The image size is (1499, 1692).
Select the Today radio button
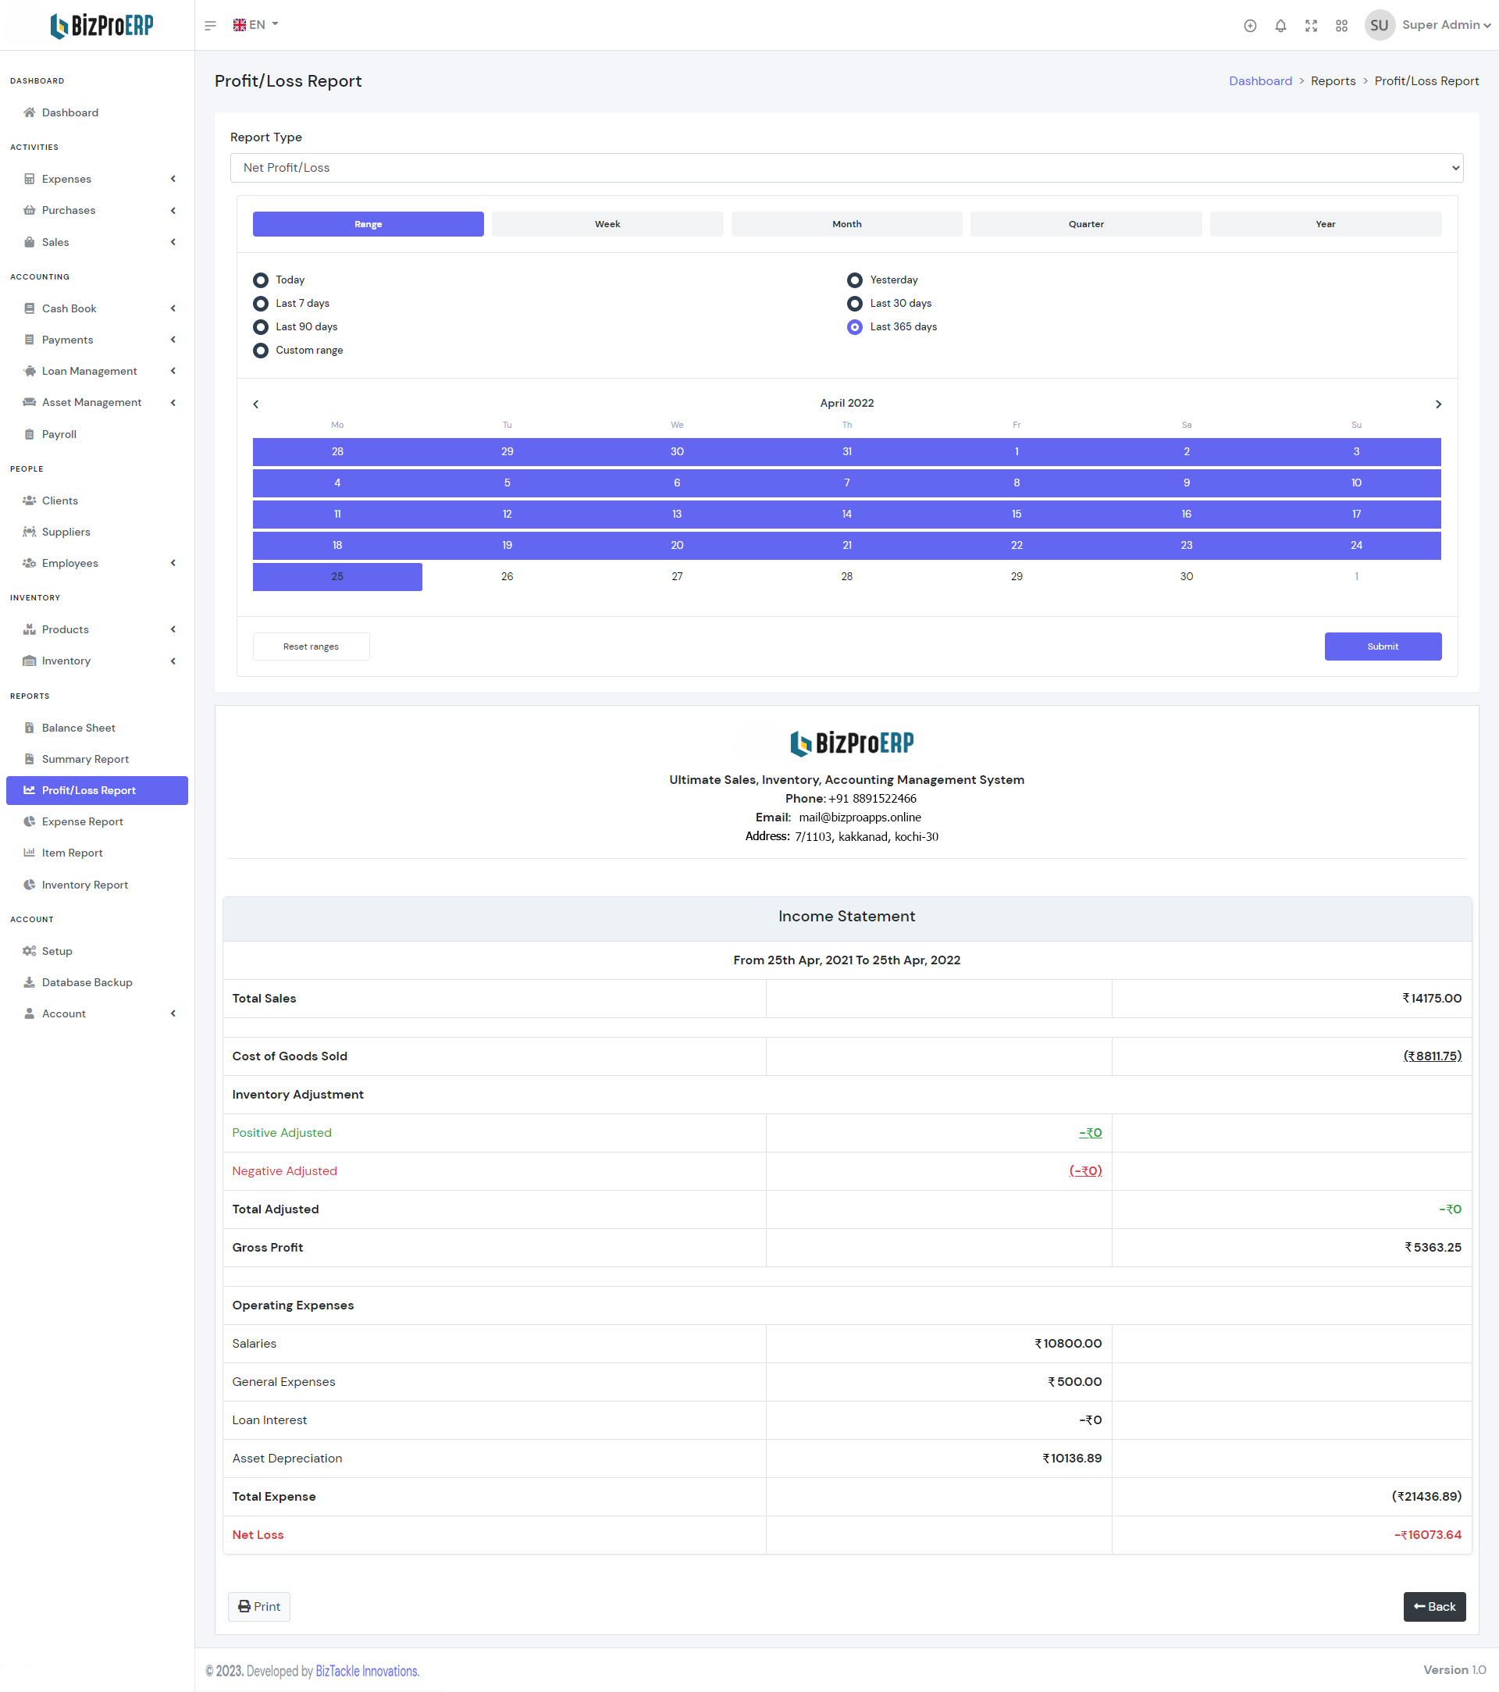261,280
